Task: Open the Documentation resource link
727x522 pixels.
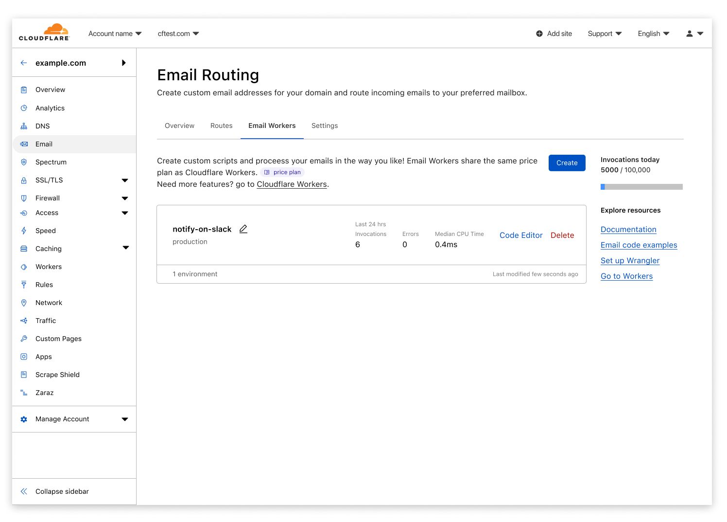Action: (x=628, y=230)
